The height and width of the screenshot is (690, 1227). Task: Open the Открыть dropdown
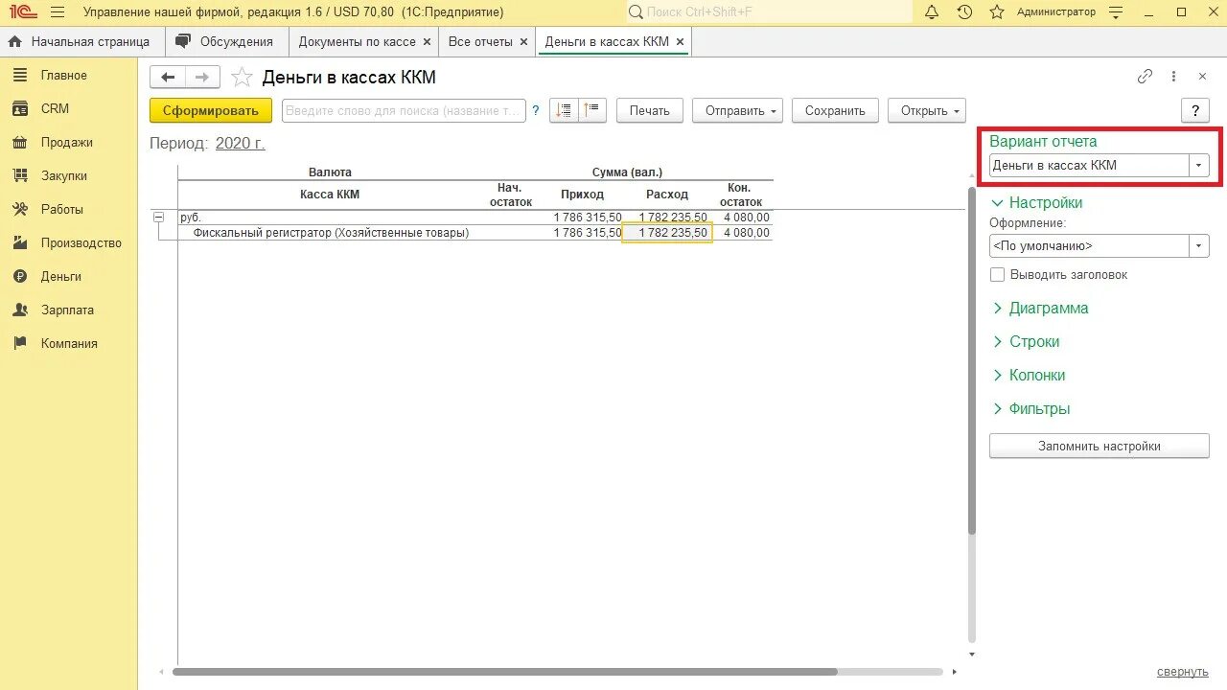927,110
